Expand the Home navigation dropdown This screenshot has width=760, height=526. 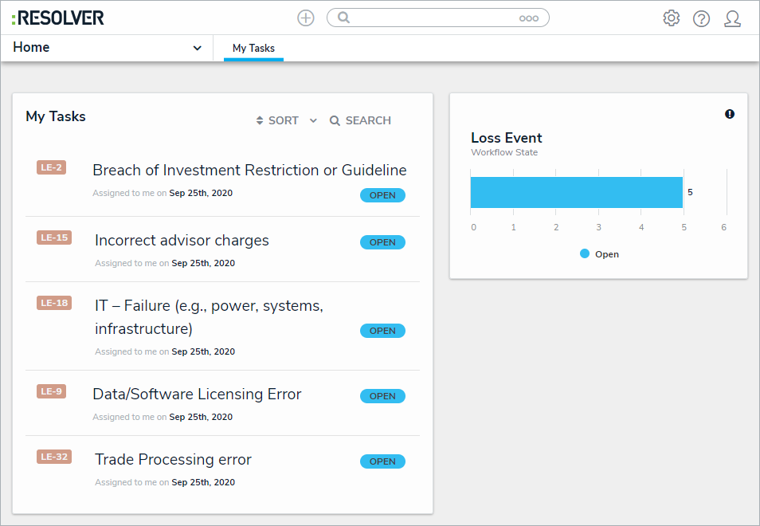tap(197, 48)
